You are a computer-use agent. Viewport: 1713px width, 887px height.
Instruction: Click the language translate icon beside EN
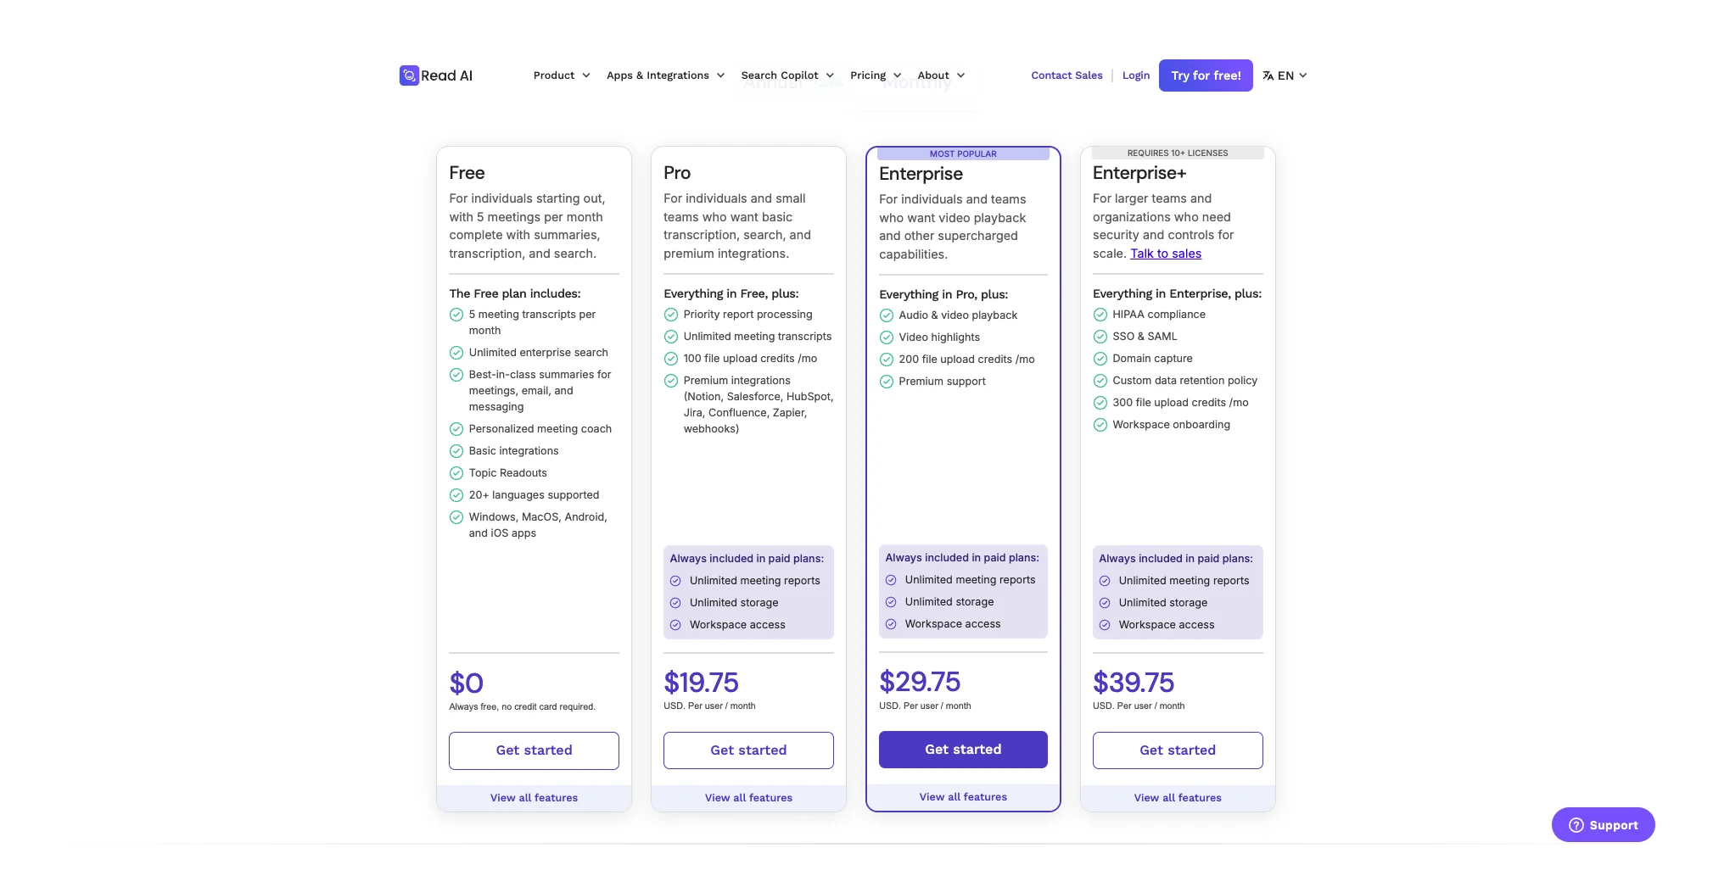point(1268,75)
